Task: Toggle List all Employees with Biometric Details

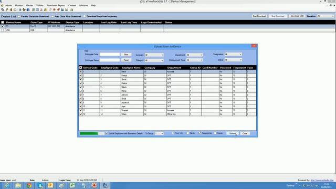Action: pyautogui.click(x=107, y=133)
